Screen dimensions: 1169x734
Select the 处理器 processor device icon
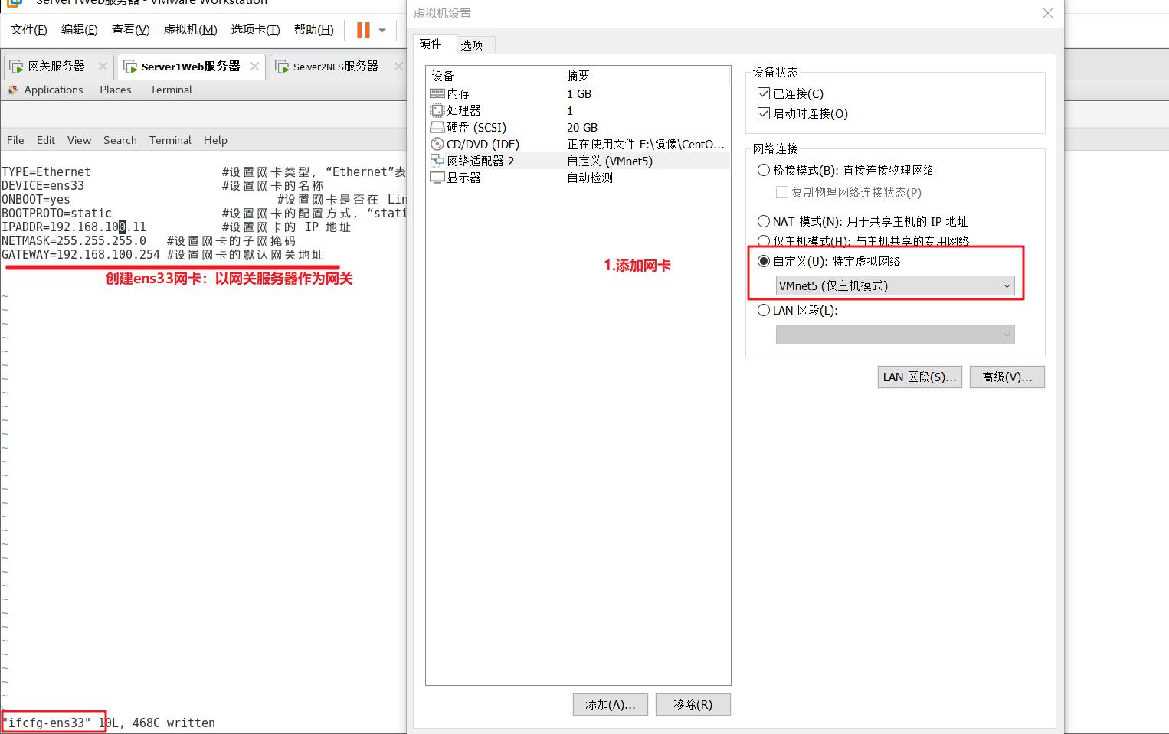point(437,110)
